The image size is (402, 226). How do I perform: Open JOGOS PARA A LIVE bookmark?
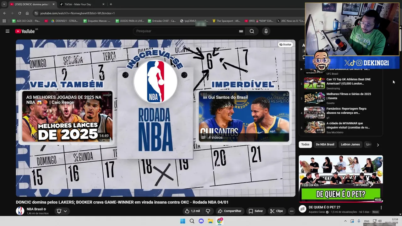pos(130,21)
